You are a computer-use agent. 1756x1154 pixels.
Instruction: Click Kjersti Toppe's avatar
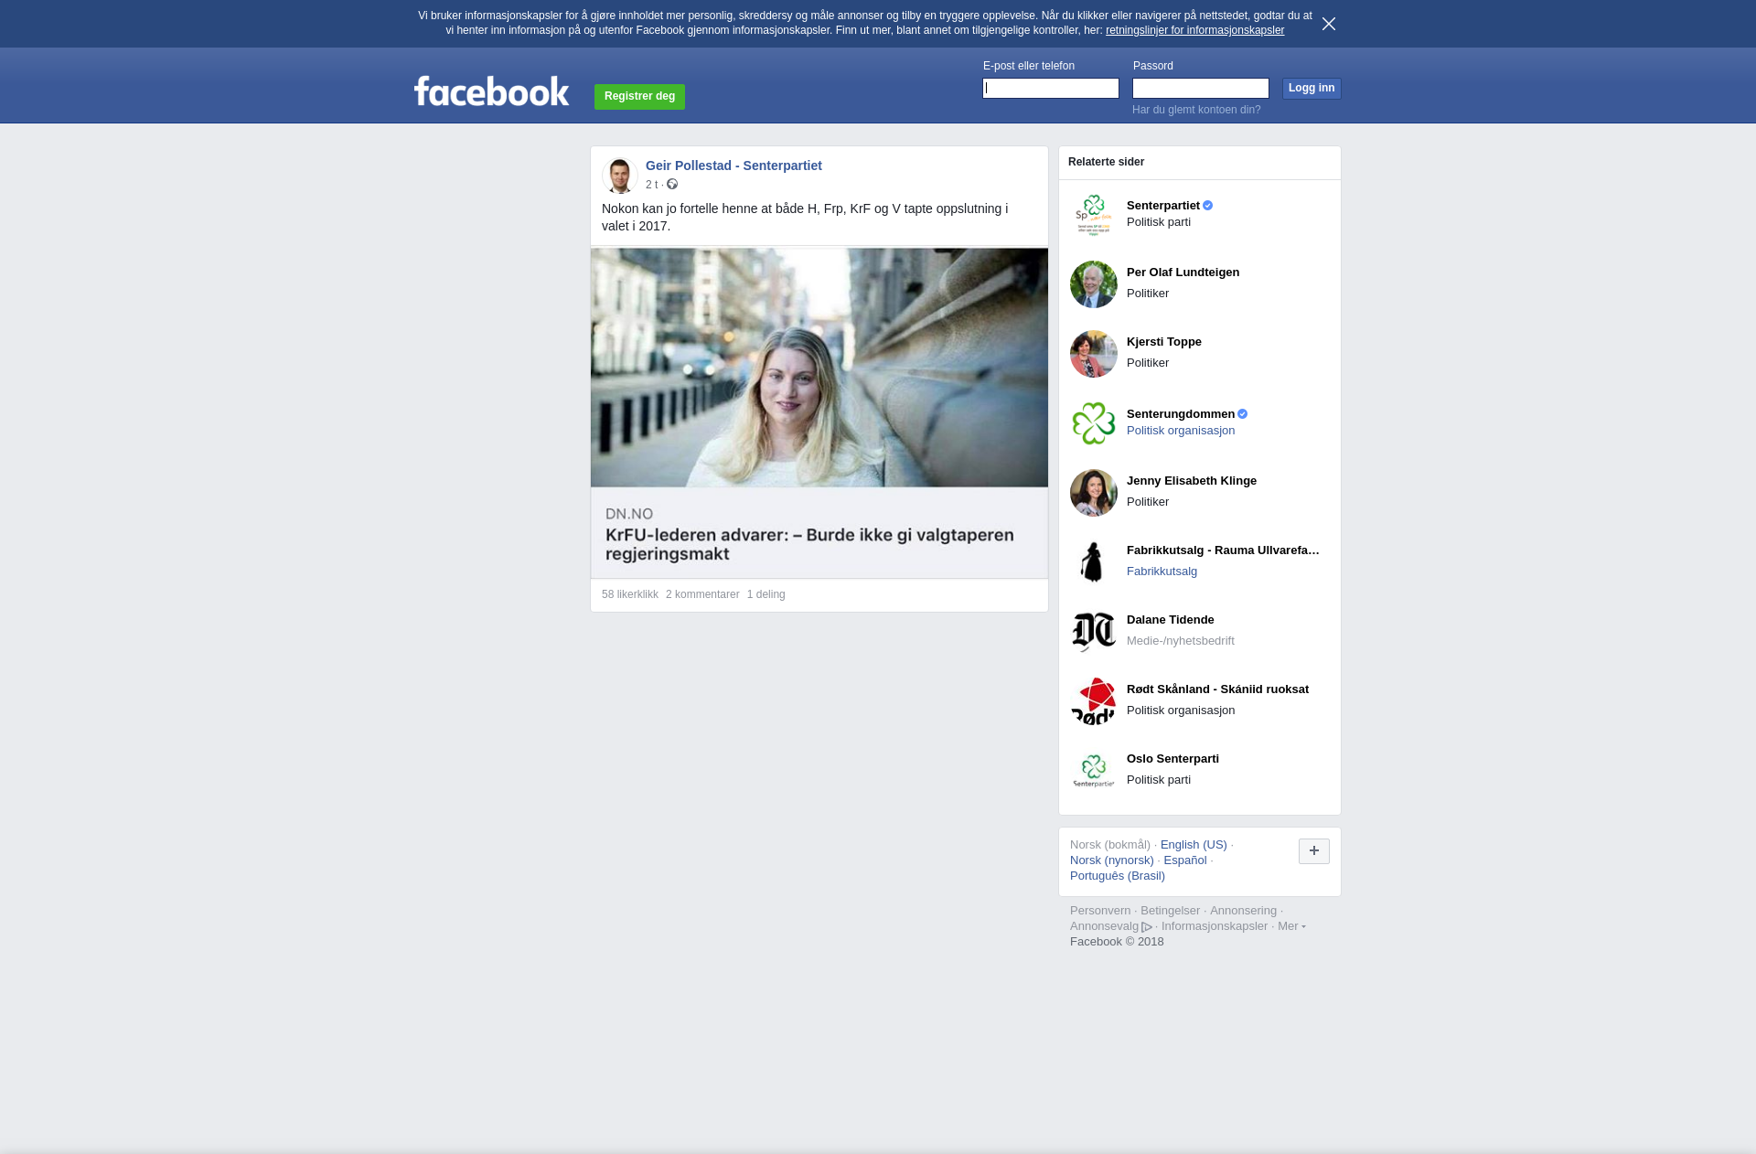(1094, 354)
